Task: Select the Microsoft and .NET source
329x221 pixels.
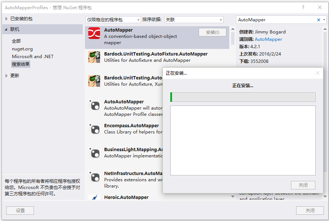Action: point(32,56)
